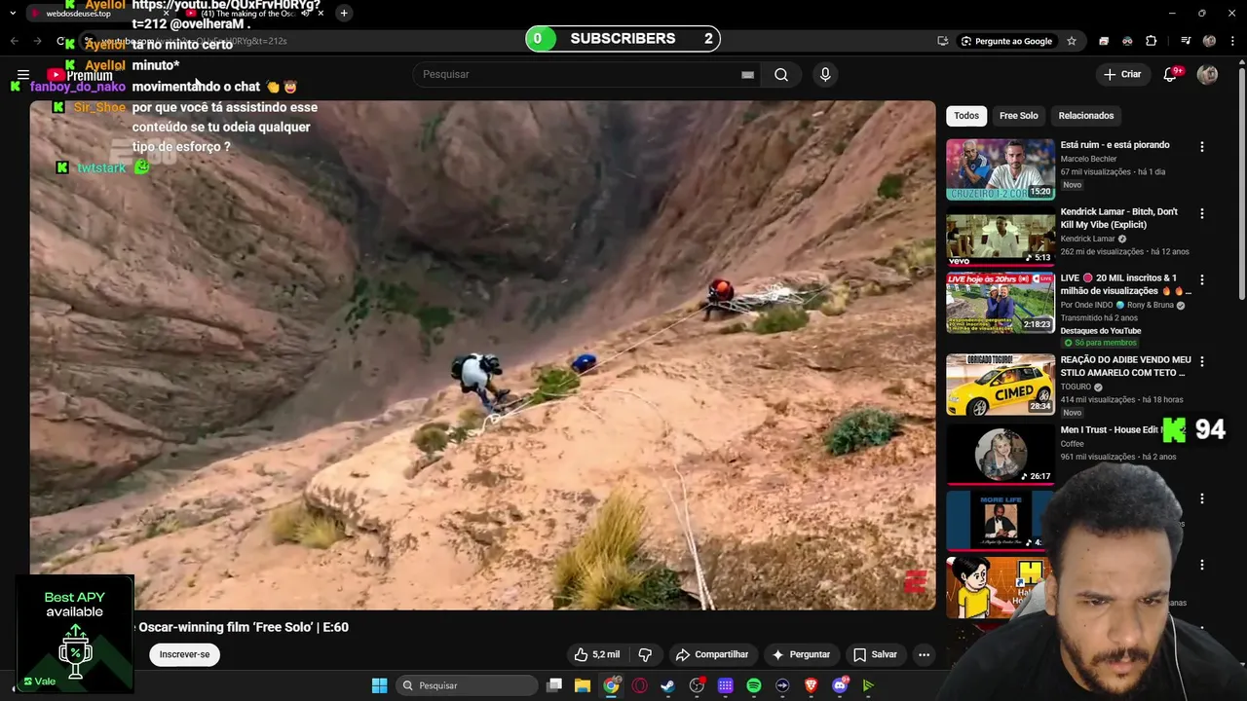Click channel name 'Marcelo Bechler'

(x=1088, y=159)
